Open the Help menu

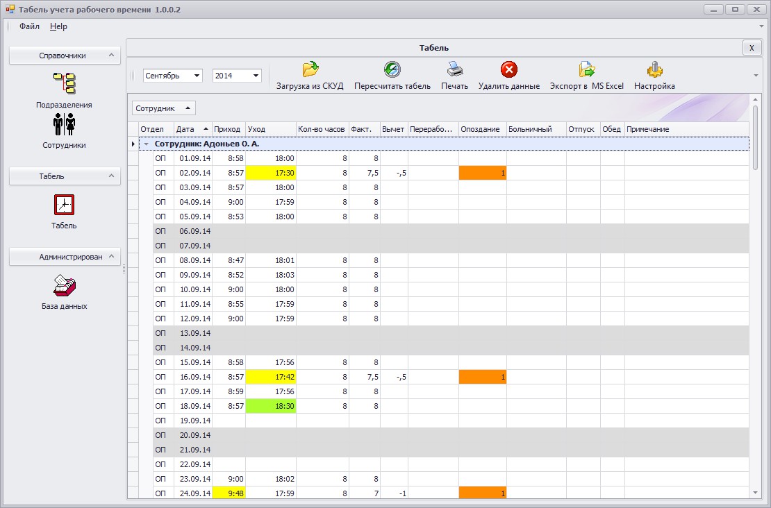(58, 26)
